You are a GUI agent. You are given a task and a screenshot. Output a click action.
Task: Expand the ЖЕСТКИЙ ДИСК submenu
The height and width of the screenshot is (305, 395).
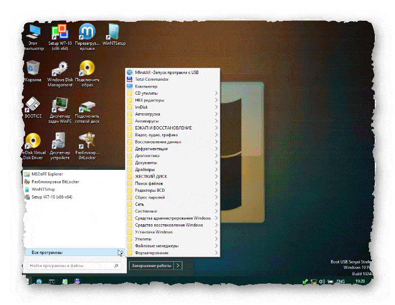pyautogui.click(x=173, y=177)
